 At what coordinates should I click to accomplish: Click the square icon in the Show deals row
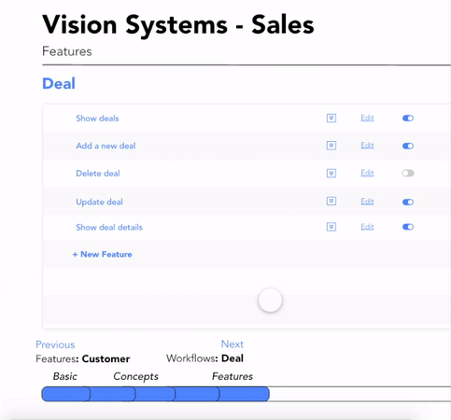coord(331,119)
